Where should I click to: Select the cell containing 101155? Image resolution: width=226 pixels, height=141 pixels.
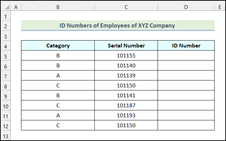click(x=126, y=56)
